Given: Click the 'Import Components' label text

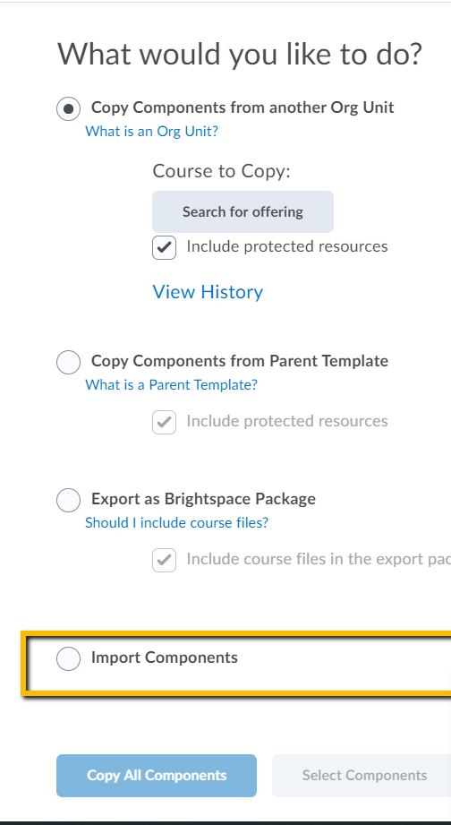Looking at the screenshot, I should click(165, 657).
